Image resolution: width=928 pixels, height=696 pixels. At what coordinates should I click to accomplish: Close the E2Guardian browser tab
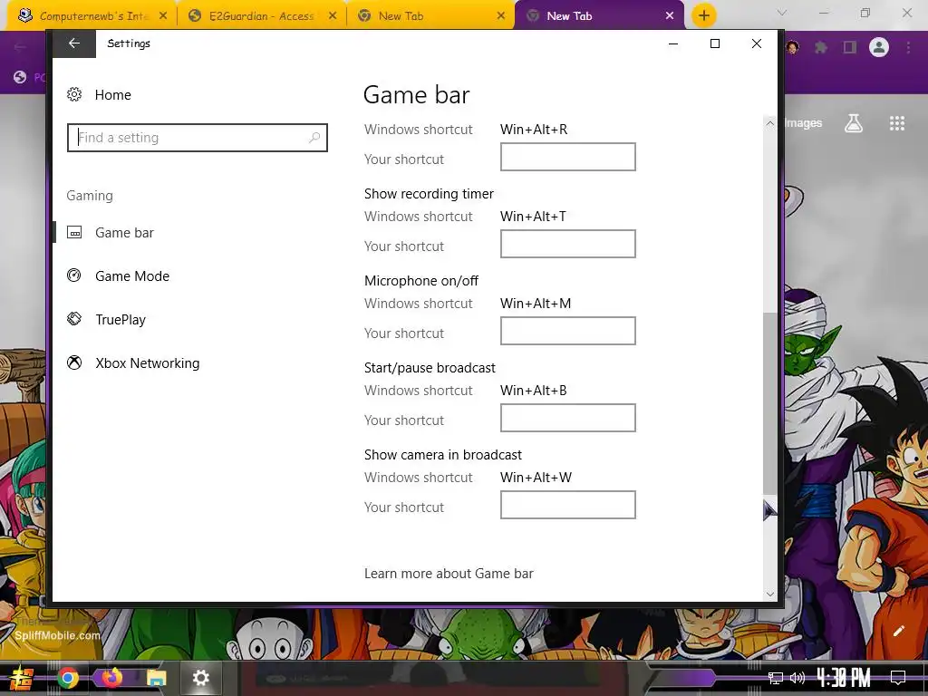(333, 16)
